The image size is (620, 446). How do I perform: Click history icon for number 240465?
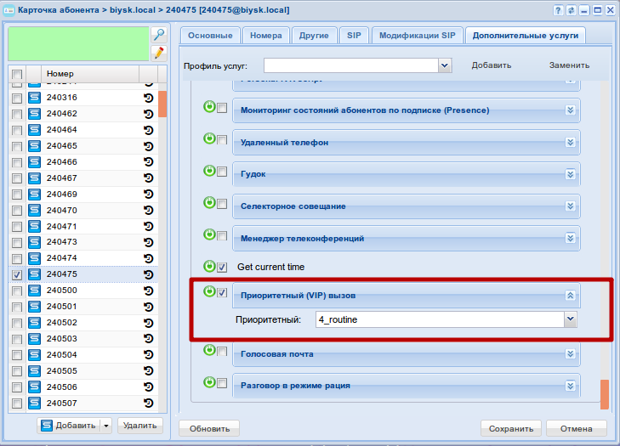click(149, 146)
